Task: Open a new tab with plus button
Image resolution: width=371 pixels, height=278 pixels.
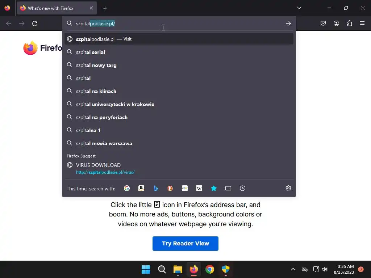Action: pos(105,8)
